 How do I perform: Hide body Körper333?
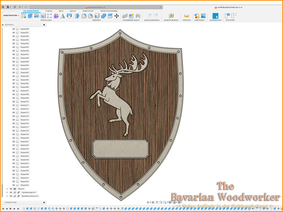tap(13, 185)
